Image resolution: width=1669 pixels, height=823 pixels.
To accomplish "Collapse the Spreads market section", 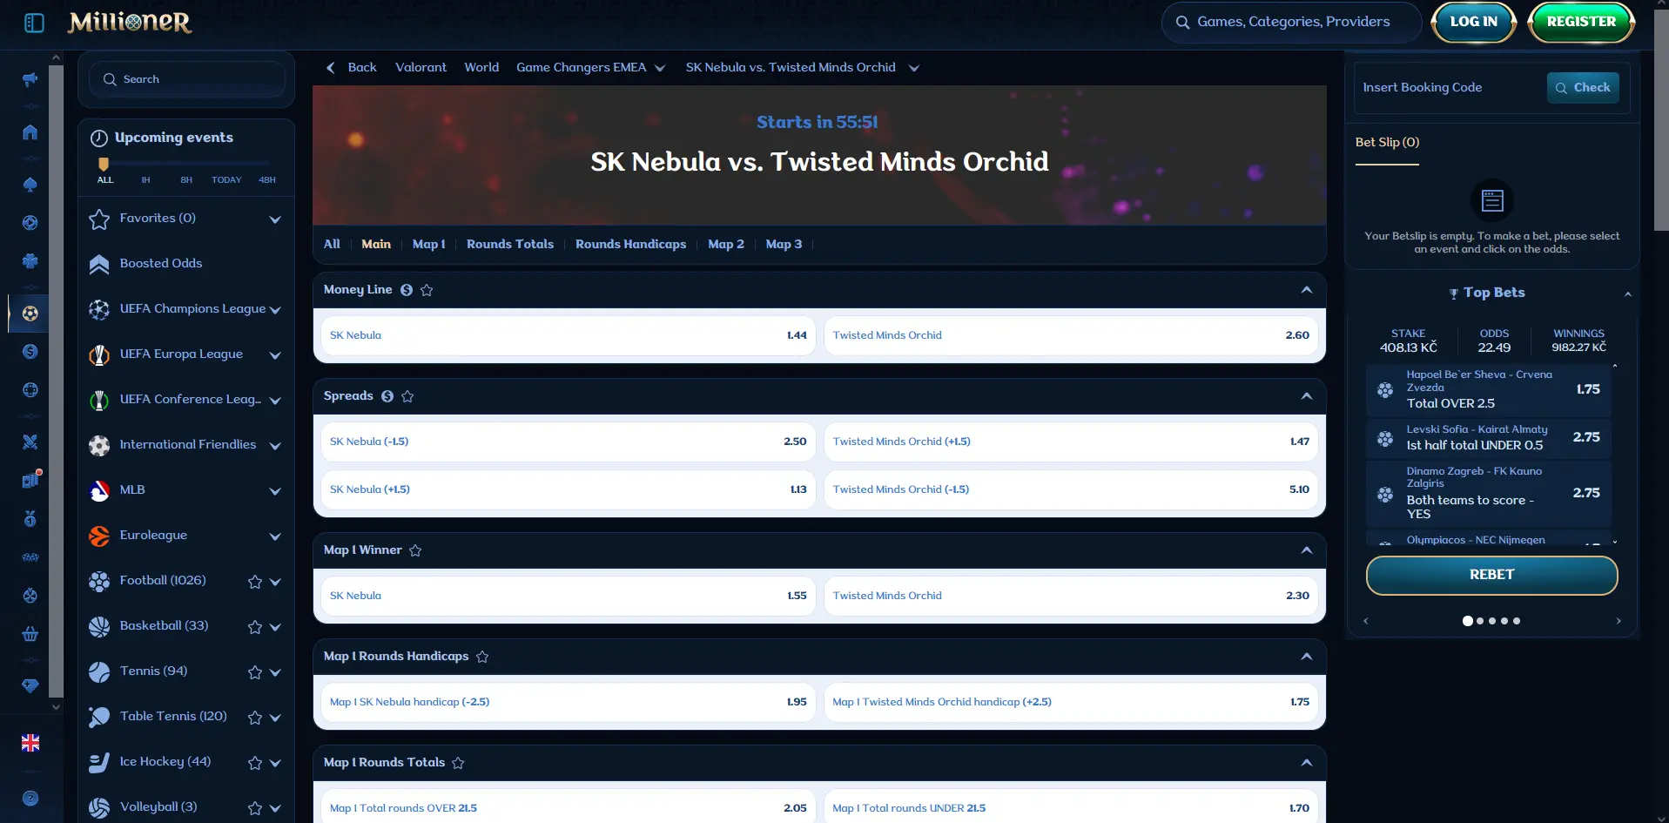I will pyautogui.click(x=1307, y=396).
